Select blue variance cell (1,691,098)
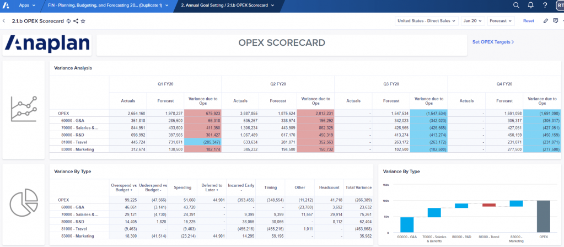Image resolution: width=564 pixels, height=247 pixels. coord(542,113)
